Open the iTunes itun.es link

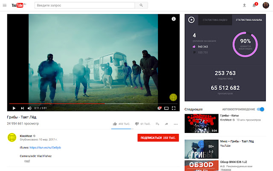tap(45, 147)
